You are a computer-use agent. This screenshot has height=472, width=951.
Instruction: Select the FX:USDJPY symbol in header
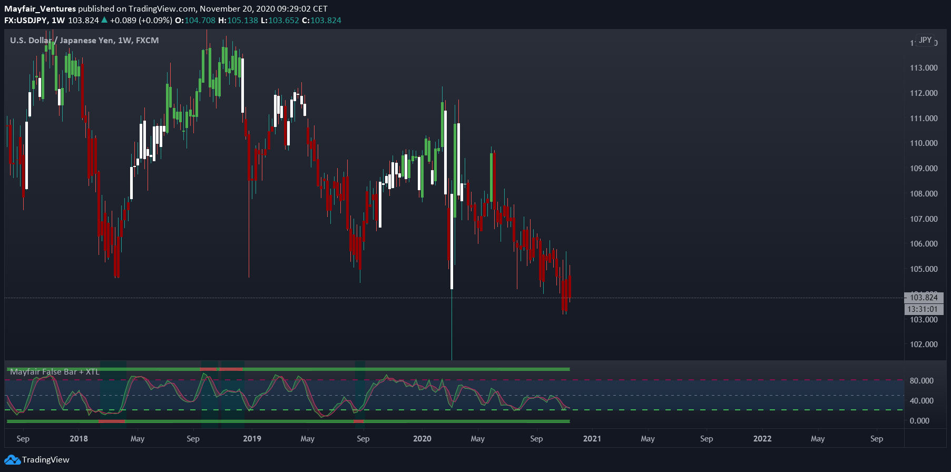click(26, 20)
